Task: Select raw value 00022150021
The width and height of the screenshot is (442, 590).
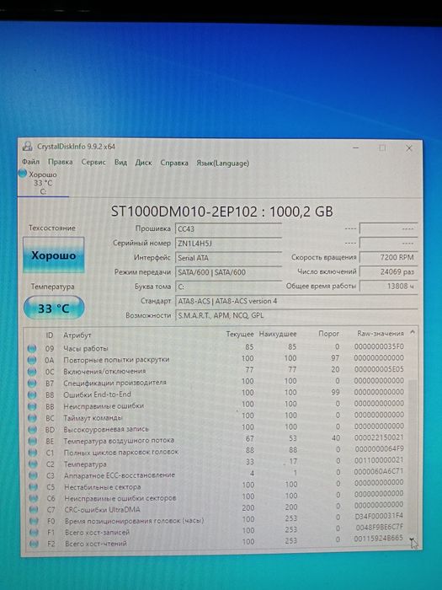Action: [x=379, y=437]
